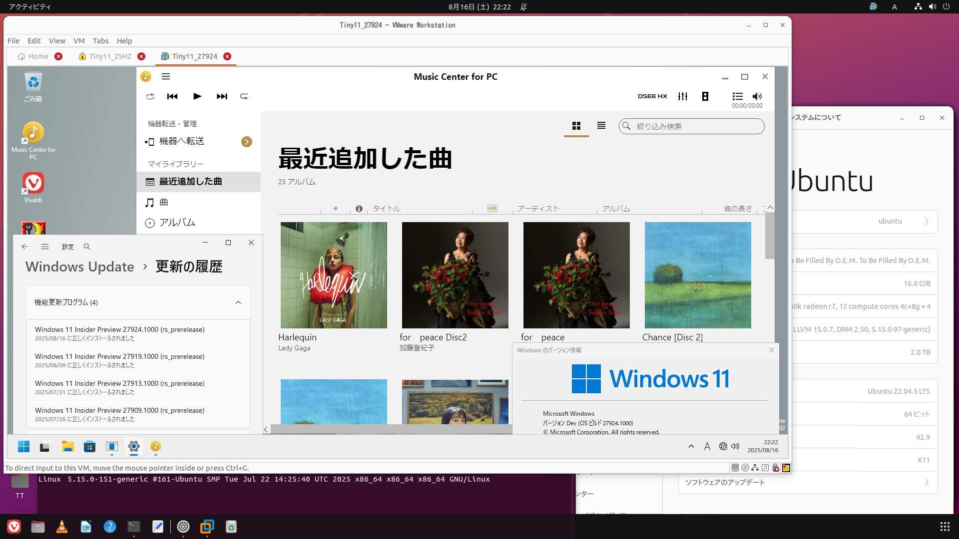
Task: Sort by the タイトル column header
Action: pyautogui.click(x=387, y=209)
